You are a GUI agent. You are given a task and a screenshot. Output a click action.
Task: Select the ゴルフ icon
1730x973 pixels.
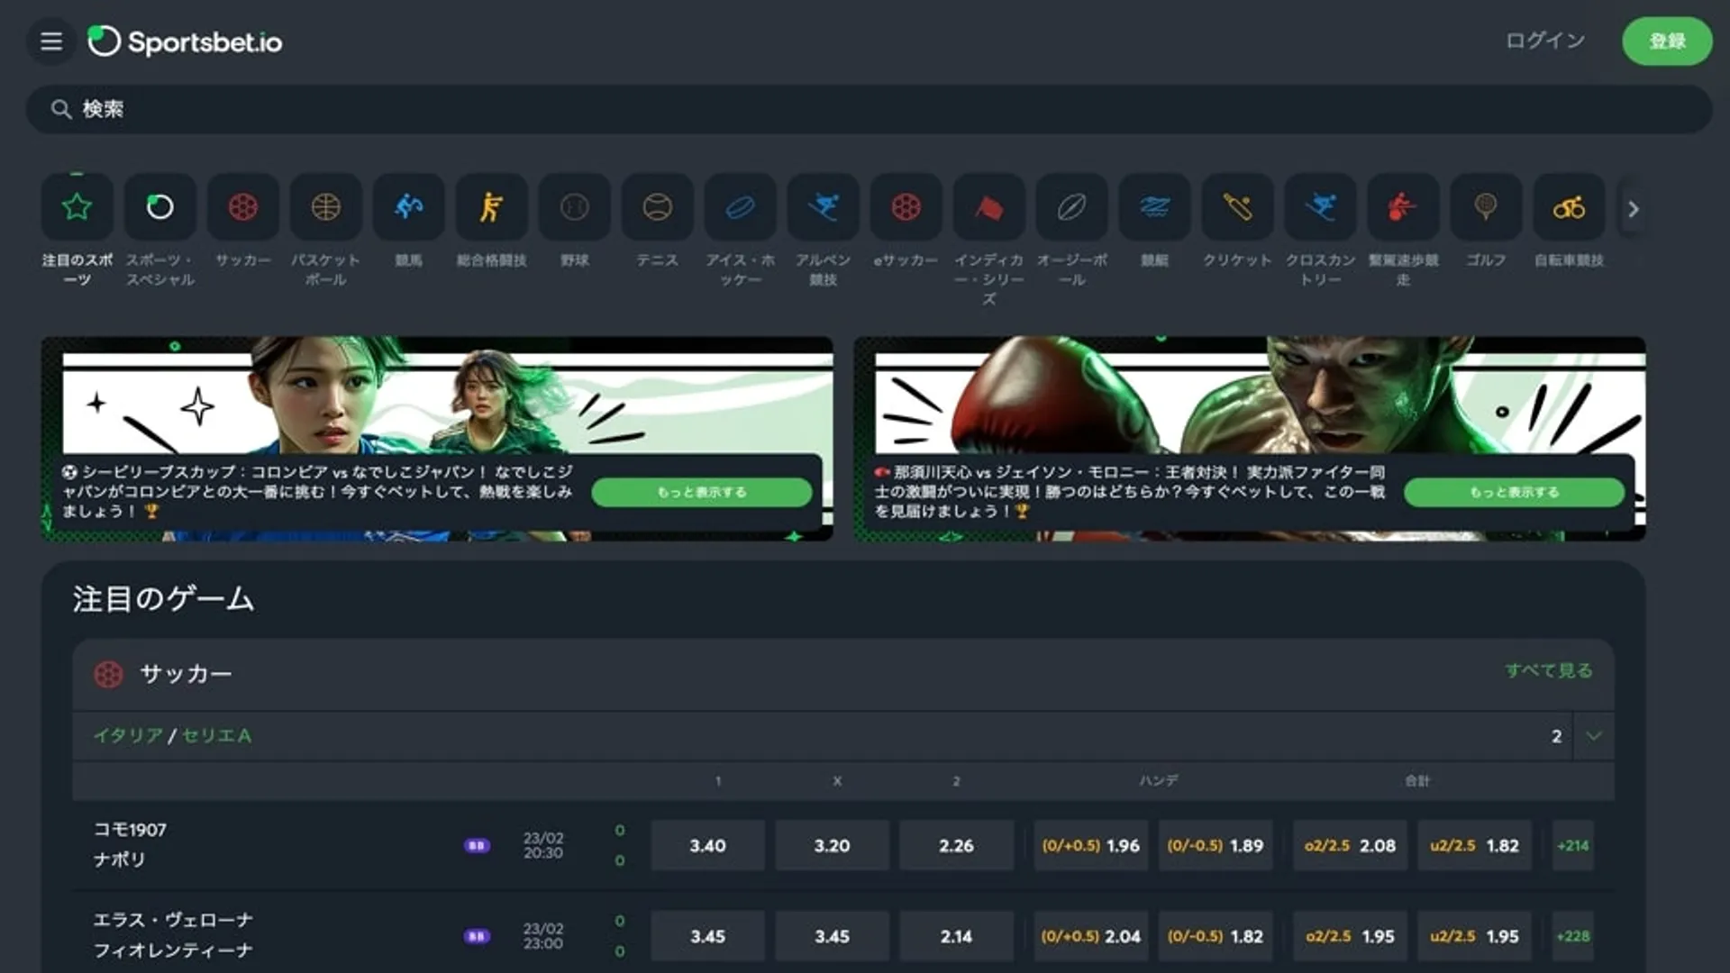(1487, 207)
